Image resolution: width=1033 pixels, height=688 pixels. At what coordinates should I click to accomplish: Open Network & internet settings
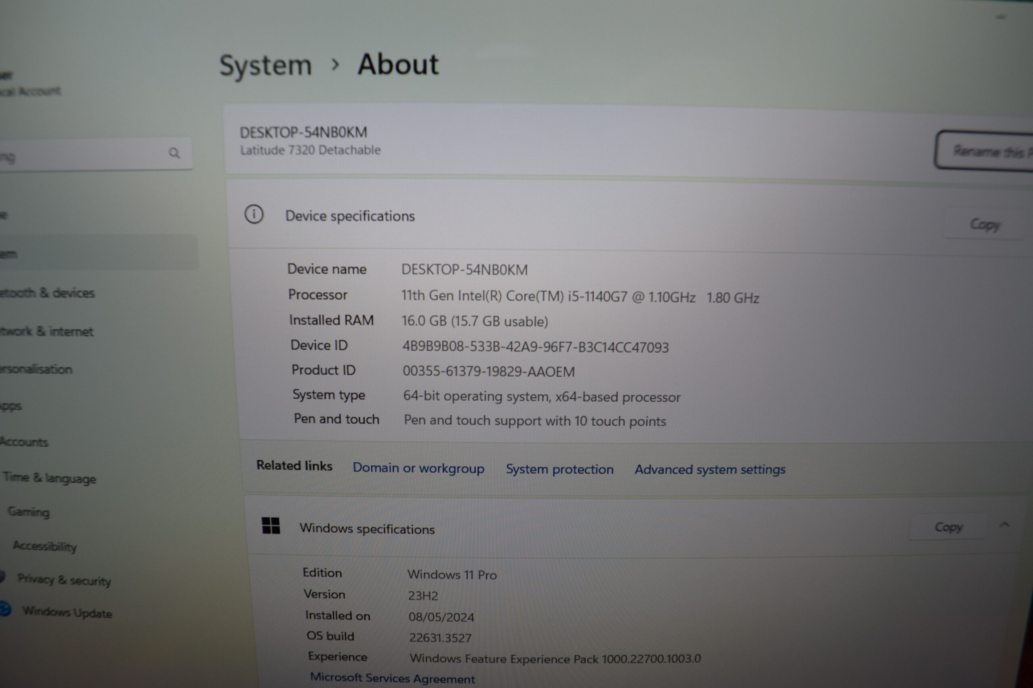pos(46,331)
